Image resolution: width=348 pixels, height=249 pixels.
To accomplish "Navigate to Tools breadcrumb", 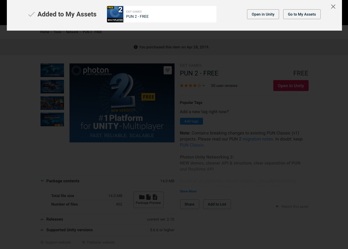I will point(57,32).
